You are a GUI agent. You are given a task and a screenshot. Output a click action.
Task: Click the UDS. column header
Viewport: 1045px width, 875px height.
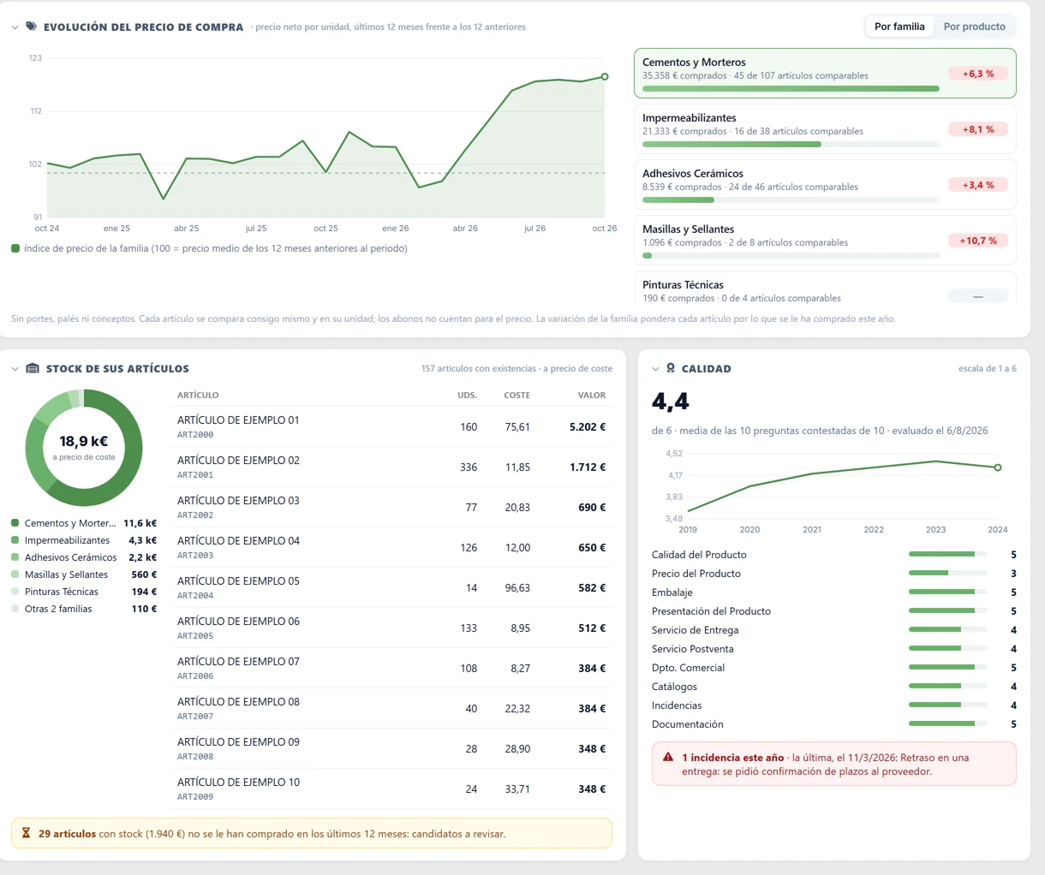tap(467, 396)
